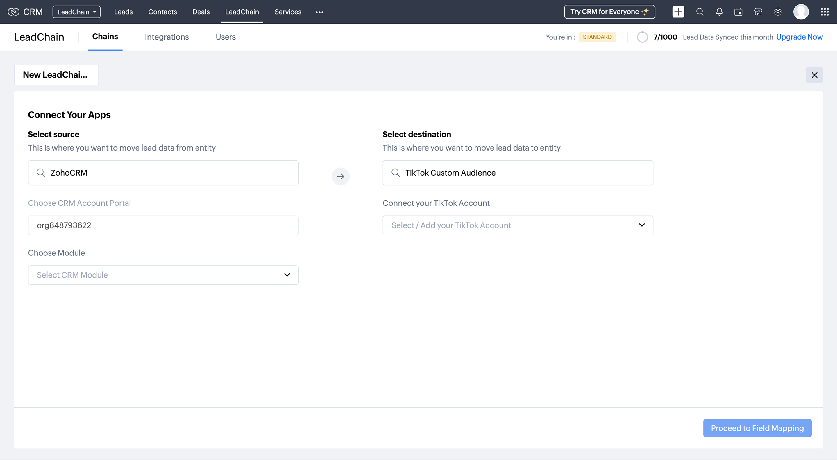
Task: Click the user profile avatar
Action: (801, 12)
